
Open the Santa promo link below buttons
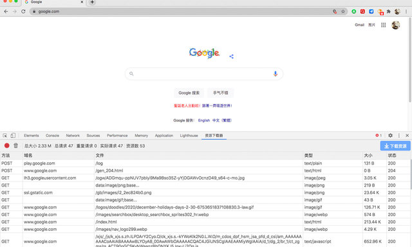point(203,105)
